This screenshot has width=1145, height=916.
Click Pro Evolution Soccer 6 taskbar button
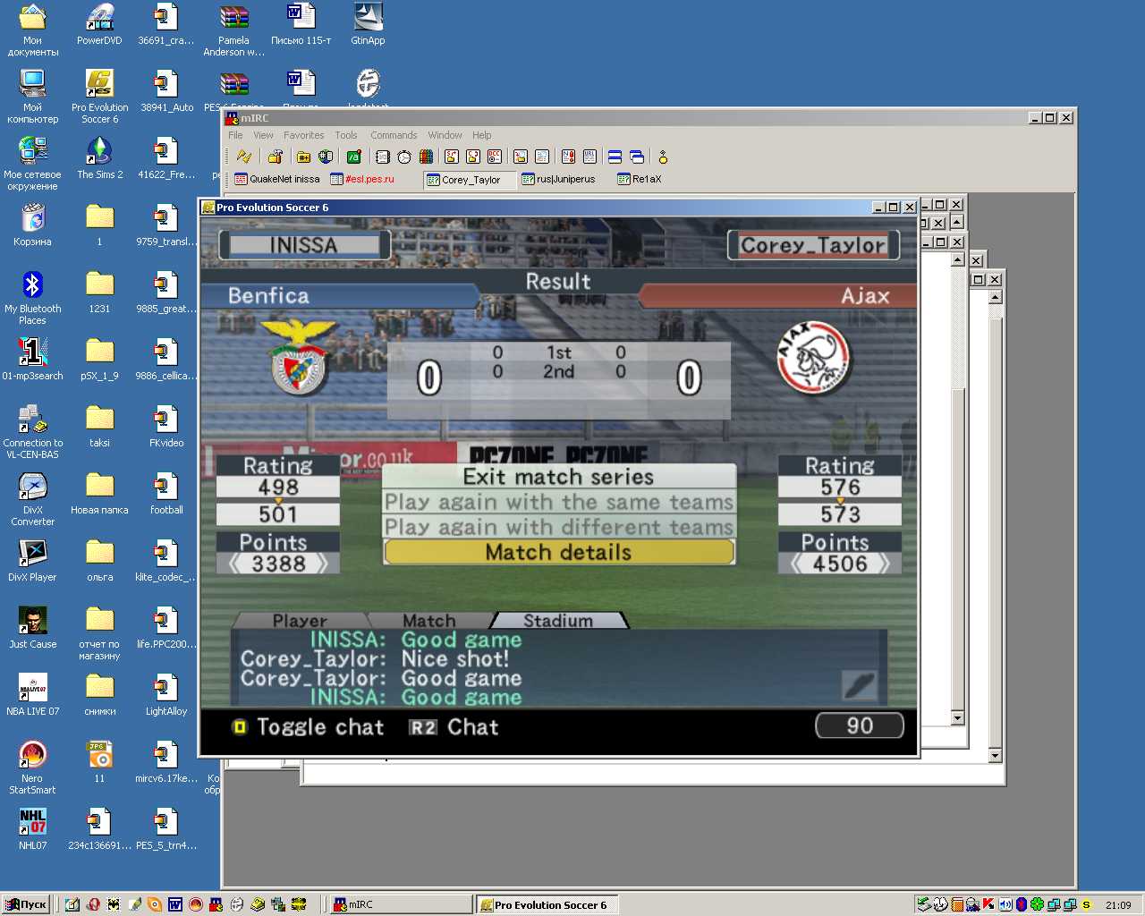pos(546,904)
